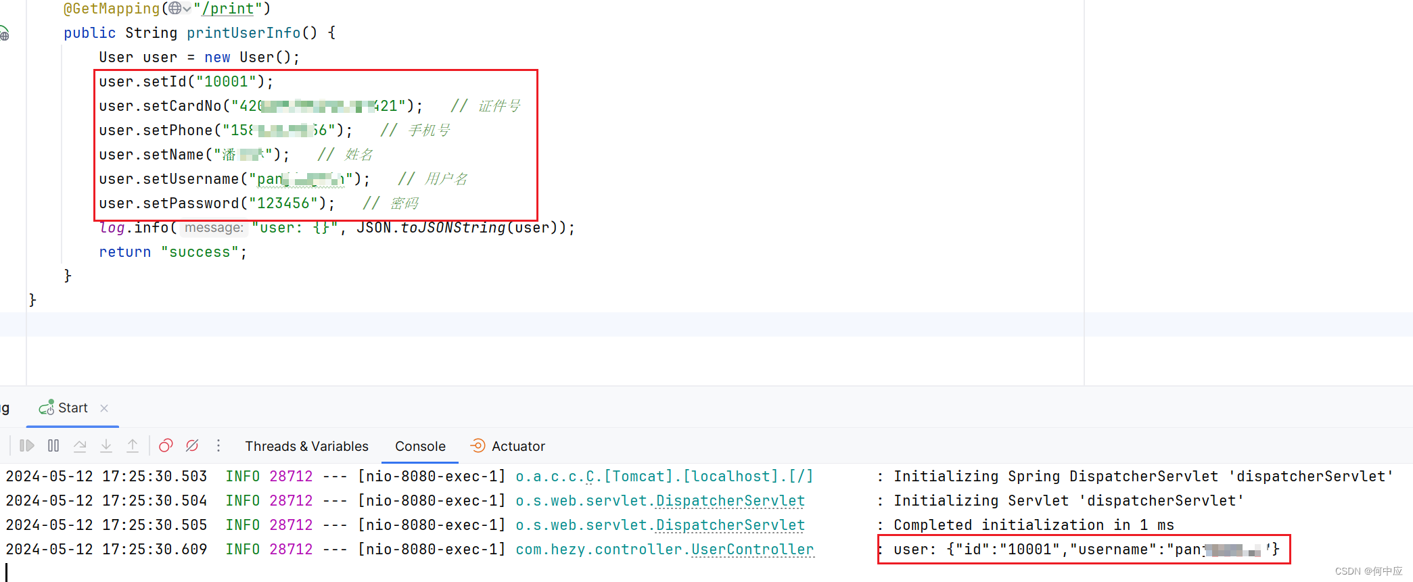The width and height of the screenshot is (1413, 582).
Task: Click the second o.s.web.servlet.DispatcherServlet log link
Action: [x=660, y=525]
